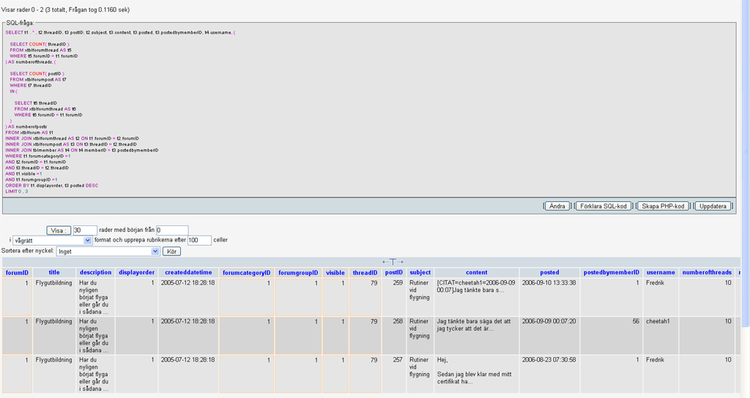Sort by description column header
This screenshot has height=398, width=750.
[96, 272]
